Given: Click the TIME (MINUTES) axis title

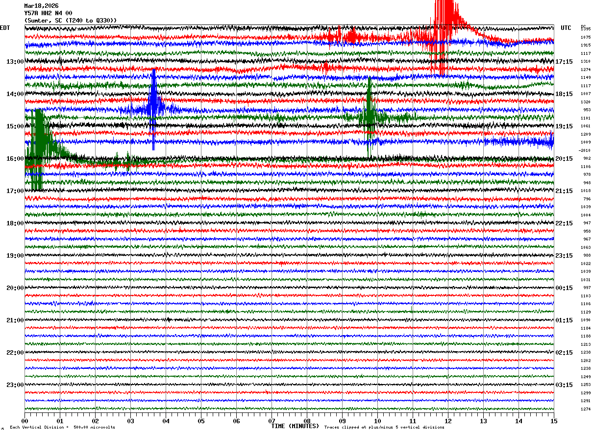Looking at the screenshot, I should click(x=295, y=426).
